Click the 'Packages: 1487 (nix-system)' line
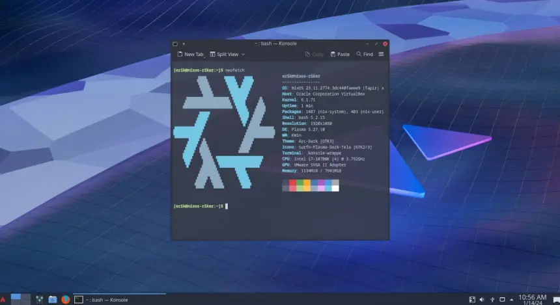Image resolution: width=560 pixels, height=305 pixels. [x=333, y=112]
